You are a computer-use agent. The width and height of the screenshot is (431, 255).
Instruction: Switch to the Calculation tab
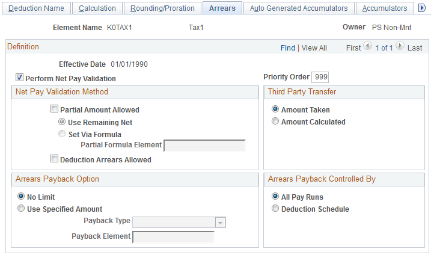click(97, 8)
